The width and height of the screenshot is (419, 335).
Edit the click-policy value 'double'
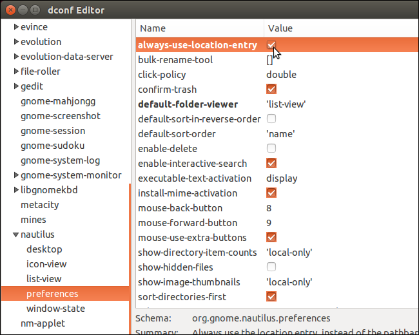281,75
